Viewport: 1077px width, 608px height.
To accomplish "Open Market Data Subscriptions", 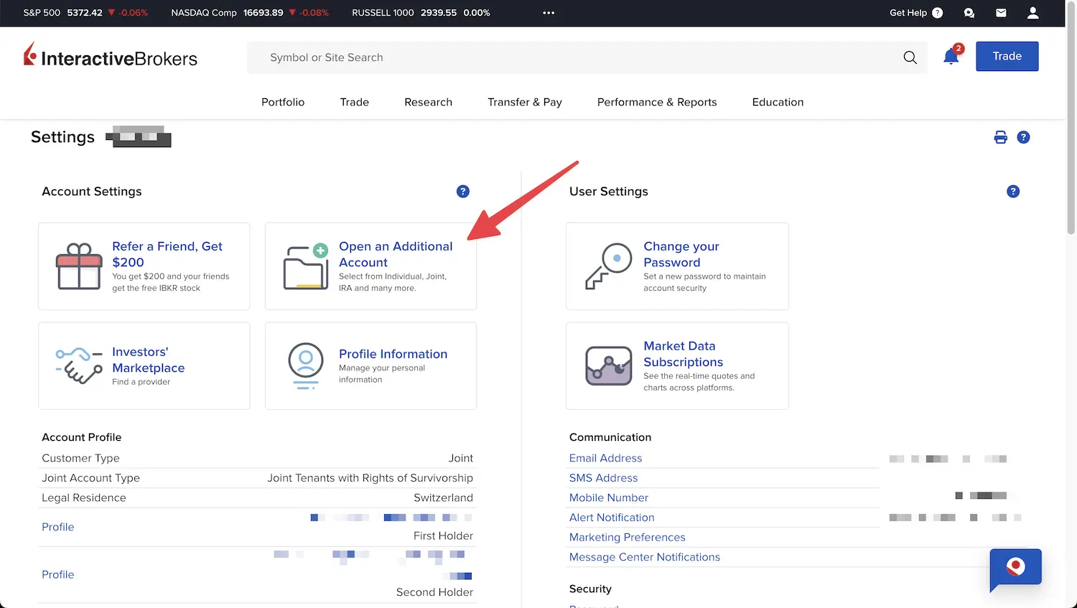I will coord(683,354).
